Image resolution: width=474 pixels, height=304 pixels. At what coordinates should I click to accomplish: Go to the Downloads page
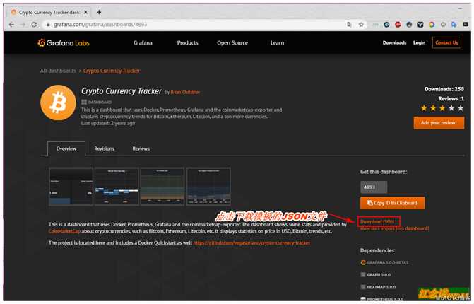pos(394,42)
